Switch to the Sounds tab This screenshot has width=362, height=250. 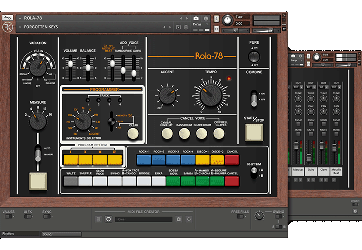click(61, 234)
